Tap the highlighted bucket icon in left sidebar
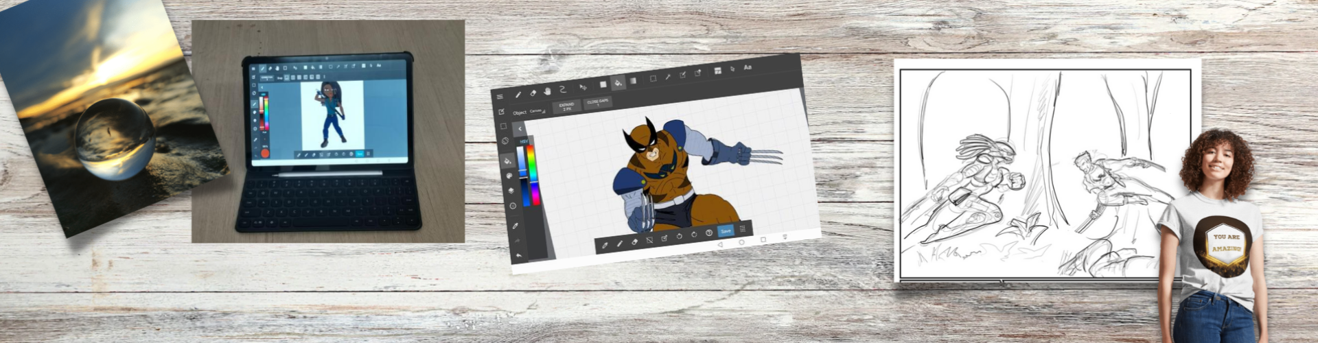 tap(508, 161)
